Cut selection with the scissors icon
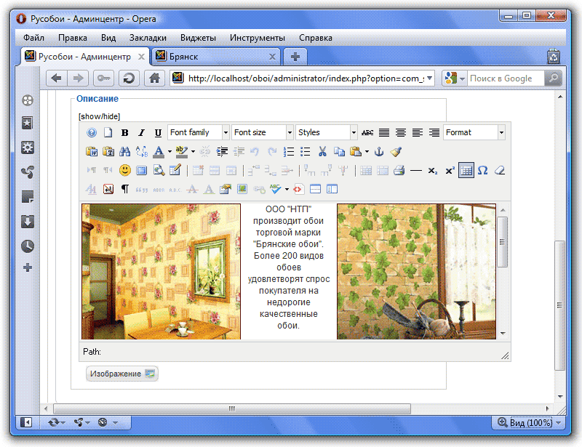 point(322,152)
